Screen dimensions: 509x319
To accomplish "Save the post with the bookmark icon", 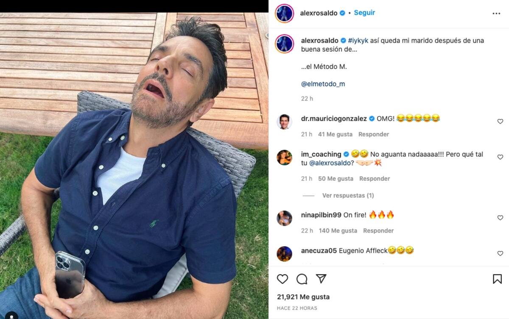I will [497, 279].
